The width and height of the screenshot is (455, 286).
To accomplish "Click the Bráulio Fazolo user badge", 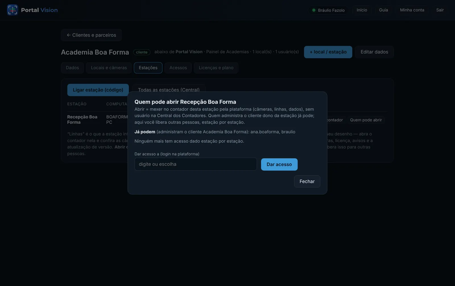I will coord(328,10).
